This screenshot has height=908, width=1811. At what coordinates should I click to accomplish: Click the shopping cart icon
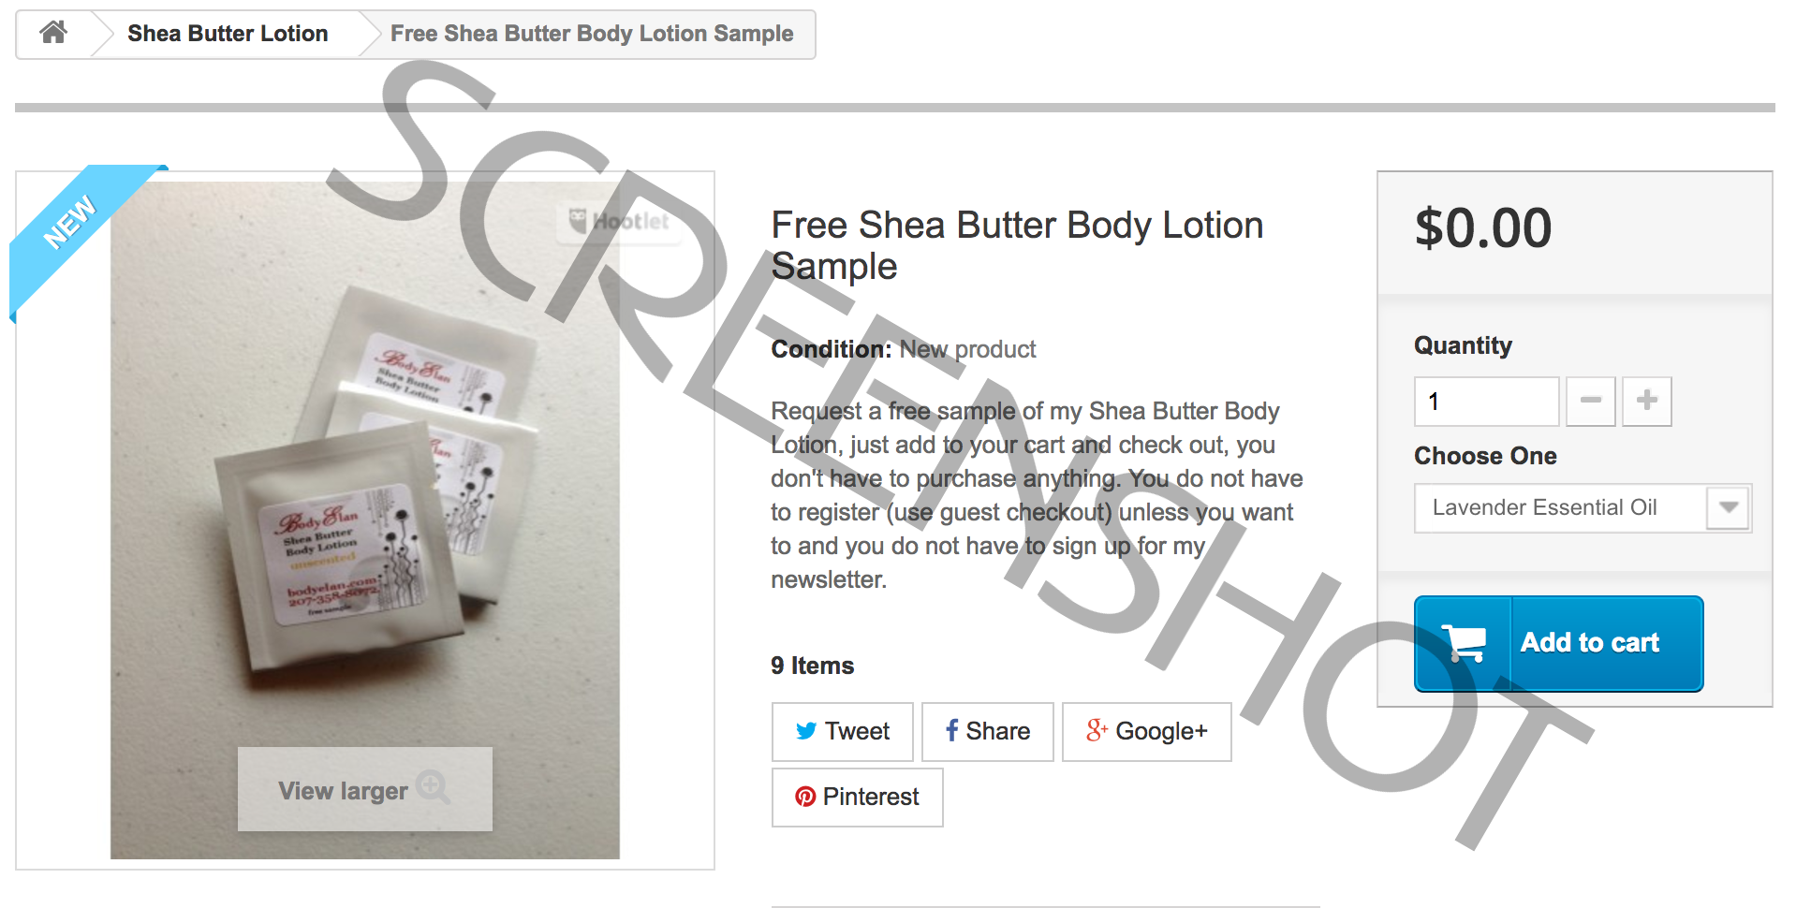click(1464, 643)
